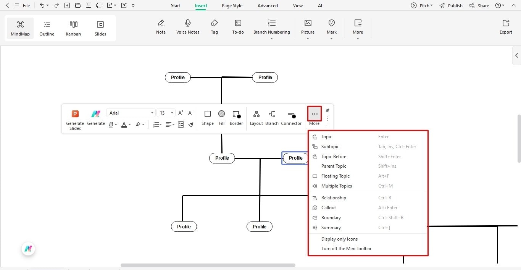Enable Display only icons mode
This screenshot has height=270, width=521.
339,239
